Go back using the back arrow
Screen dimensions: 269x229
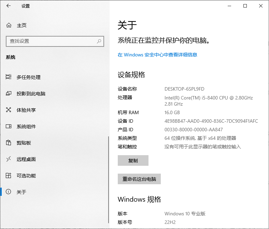pyautogui.click(x=9, y=6)
